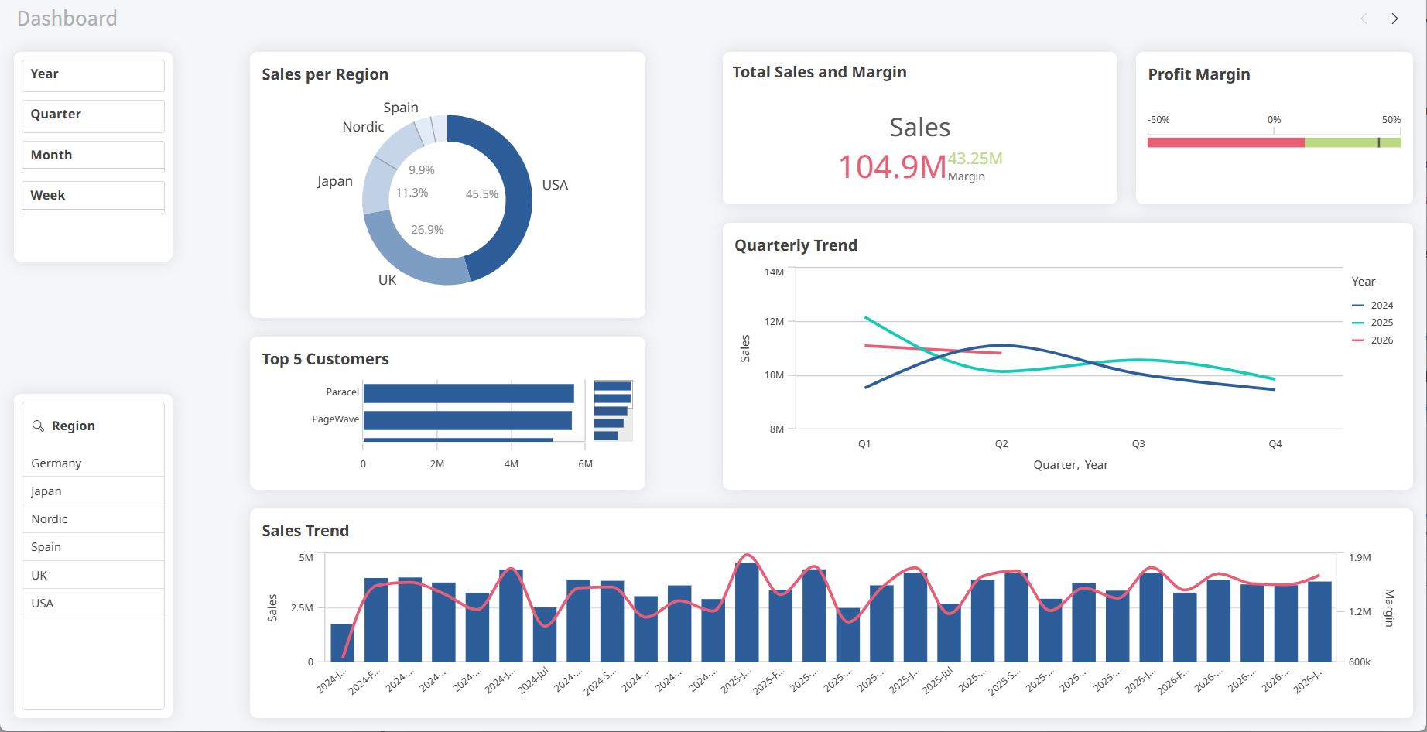1427x732 pixels.
Task: Click the Top 5 Customers title
Action: [x=325, y=359]
